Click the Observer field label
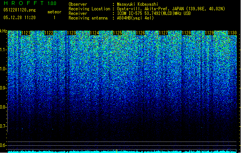 click(78, 4)
